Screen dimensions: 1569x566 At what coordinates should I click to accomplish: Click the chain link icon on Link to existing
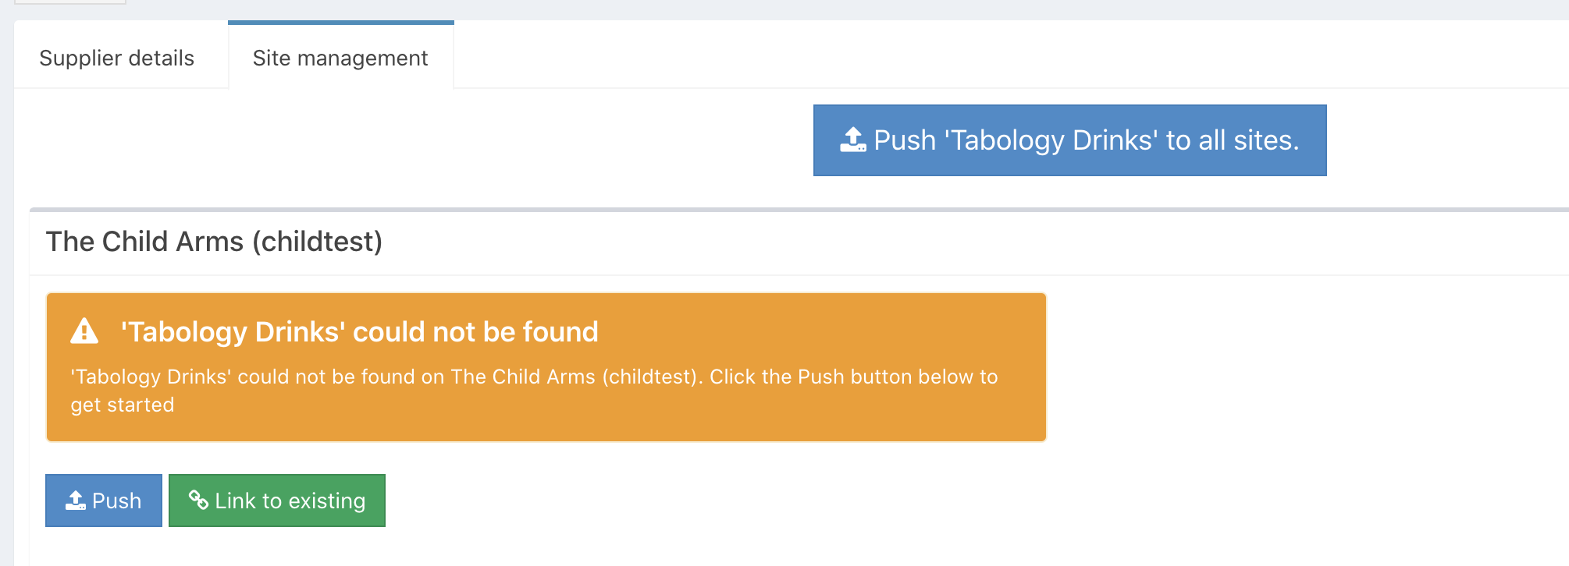click(198, 501)
